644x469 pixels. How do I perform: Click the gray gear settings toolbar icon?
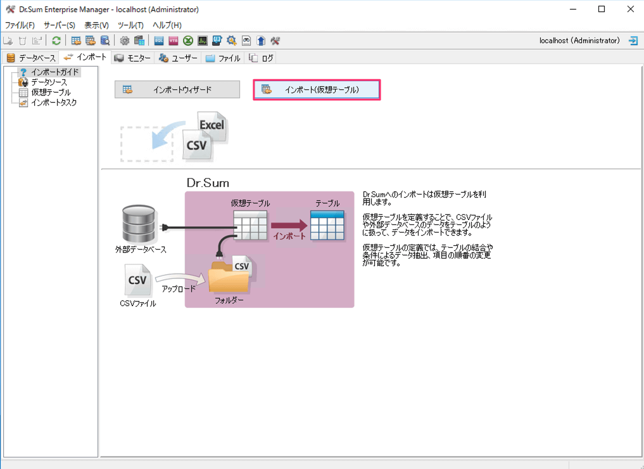coord(125,41)
